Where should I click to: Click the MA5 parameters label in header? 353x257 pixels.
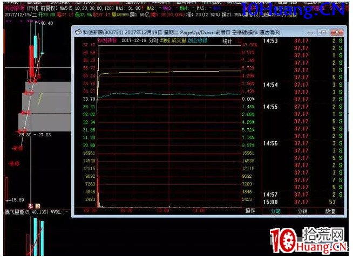87,9
